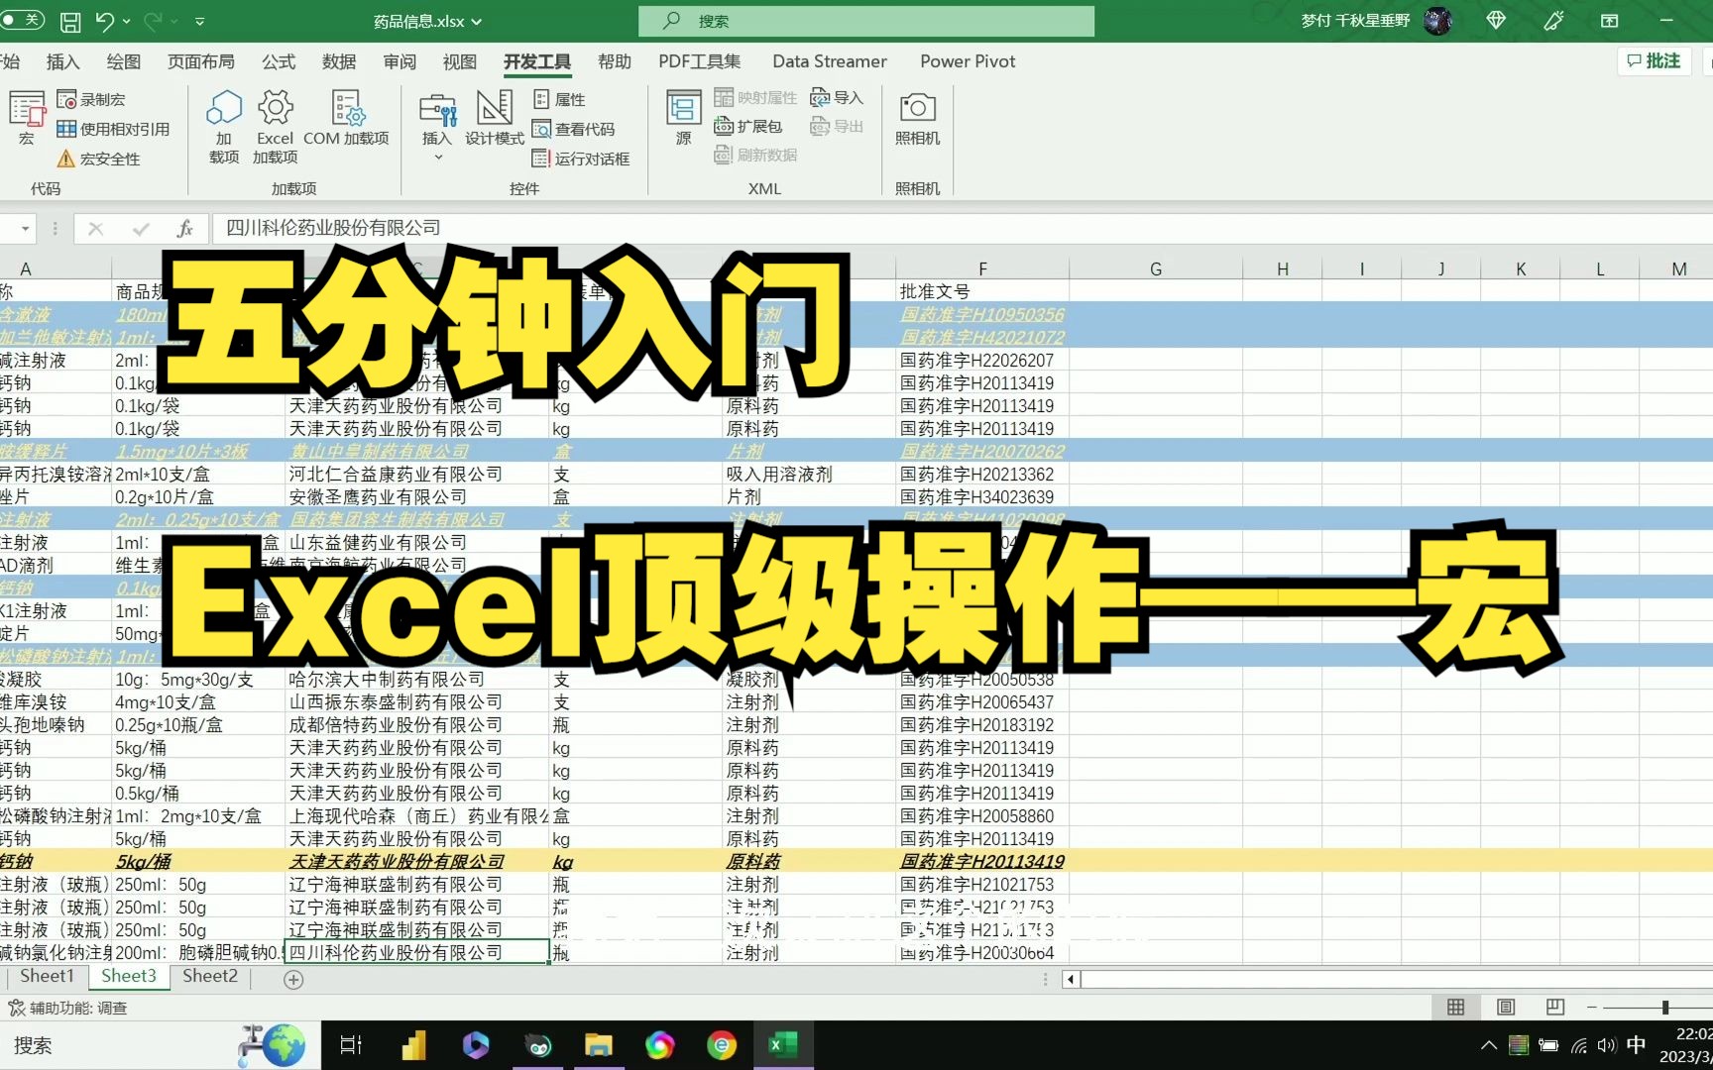Switch to the 绘图 tab

click(123, 61)
